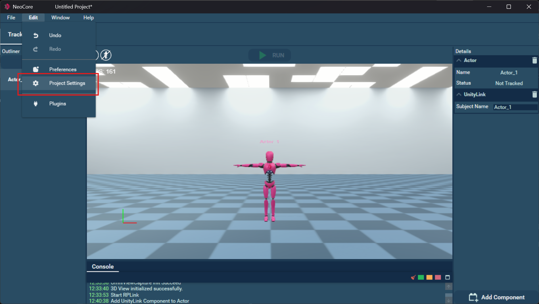
Task: Open Preferences from the Edit menu
Action: click(62, 69)
